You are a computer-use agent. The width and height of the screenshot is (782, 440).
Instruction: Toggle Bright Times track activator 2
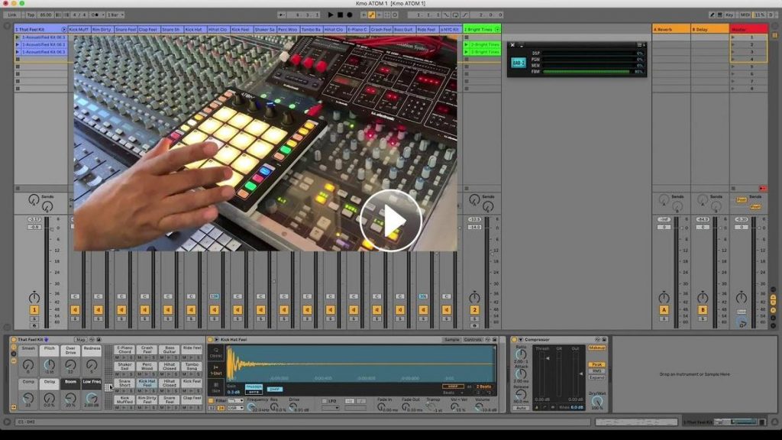474,310
